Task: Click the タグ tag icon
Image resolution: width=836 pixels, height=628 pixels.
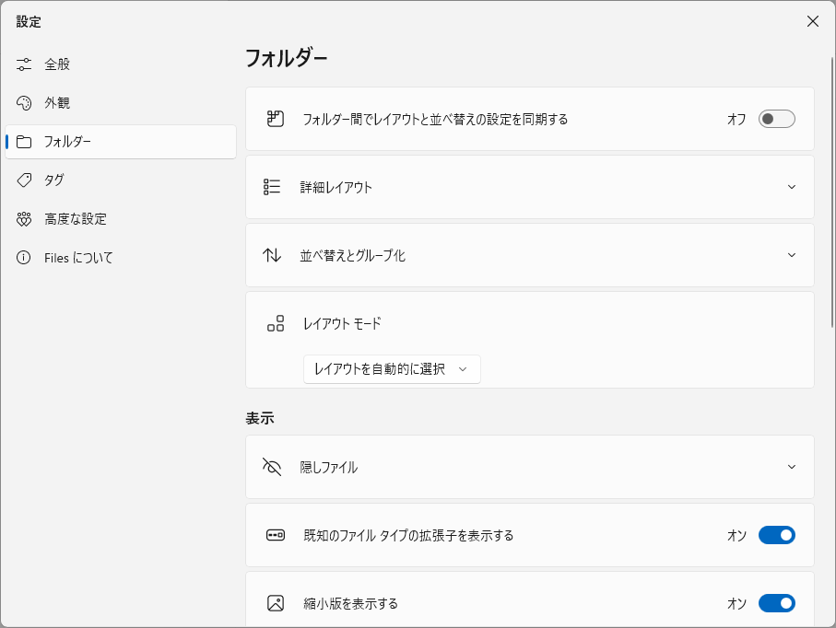Action: [24, 180]
